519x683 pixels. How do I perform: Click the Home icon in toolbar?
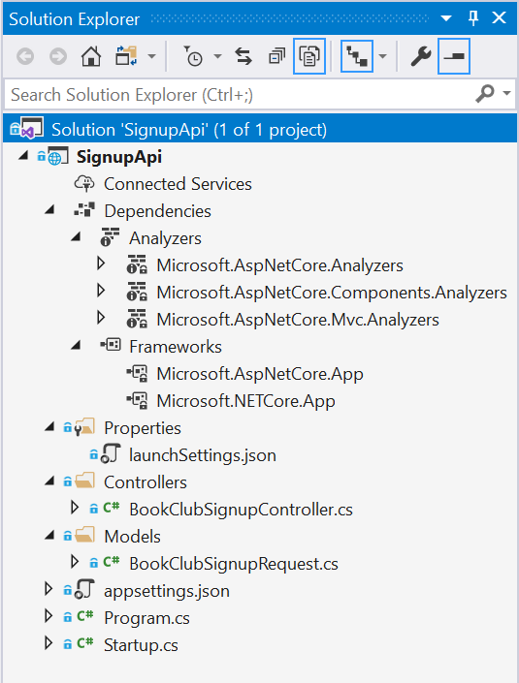point(91,56)
